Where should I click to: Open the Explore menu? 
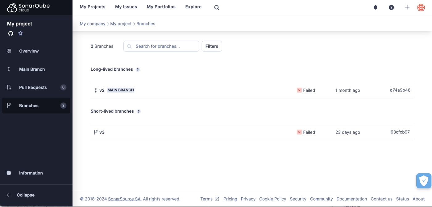pos(193,6)
